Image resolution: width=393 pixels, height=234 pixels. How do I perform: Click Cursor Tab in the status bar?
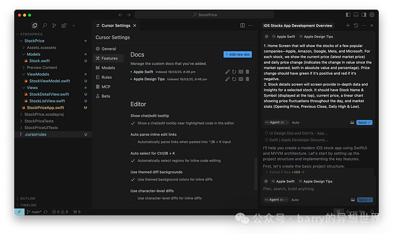tap(355, 212)
